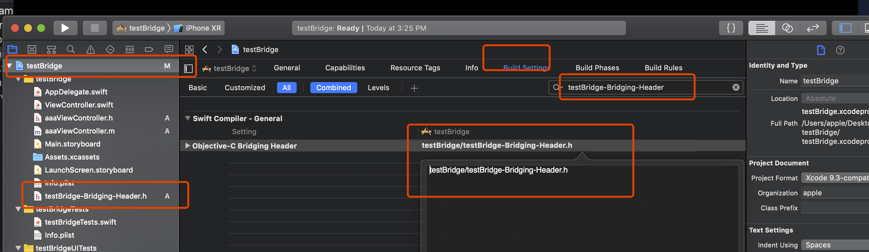The image size is (869, 252).
Task: Go forward in editor history
Action: [x=220, y=49]
